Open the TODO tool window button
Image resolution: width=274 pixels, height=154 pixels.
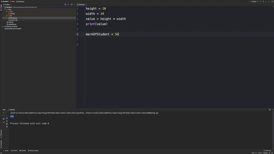(14, 151)
